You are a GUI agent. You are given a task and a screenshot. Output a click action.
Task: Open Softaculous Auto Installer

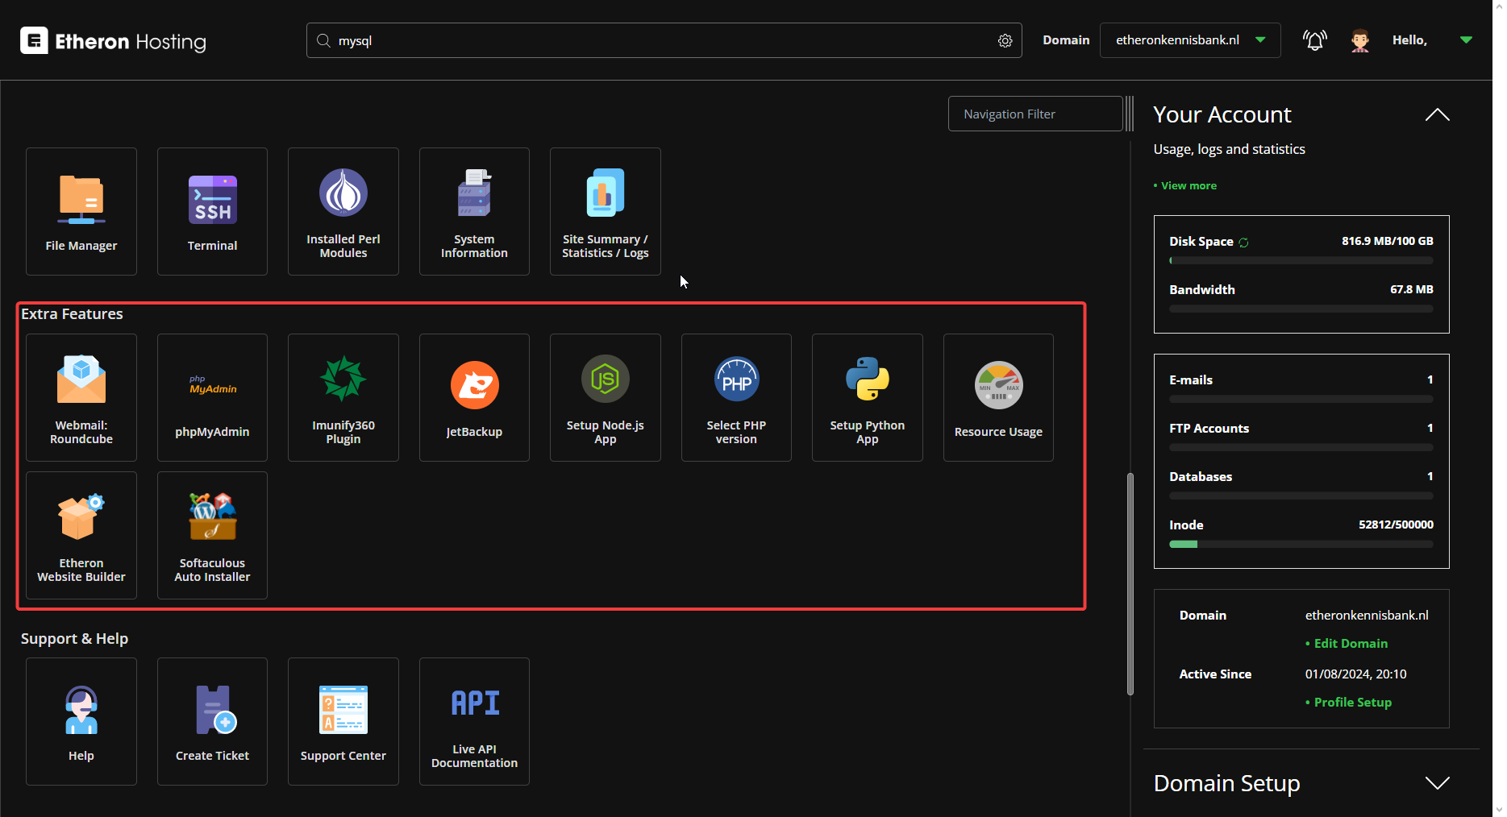point(212,535)
